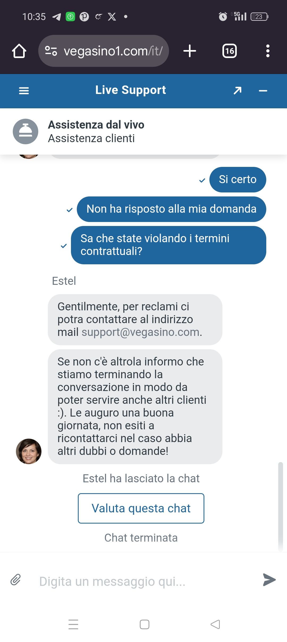This screenshot has width=287, height=642.
Task: Tap the Android home square button
Action: click(144, 624)
